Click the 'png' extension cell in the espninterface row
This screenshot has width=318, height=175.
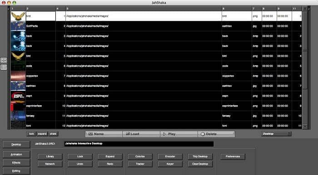pyautogui.click(x=257, y=106)
